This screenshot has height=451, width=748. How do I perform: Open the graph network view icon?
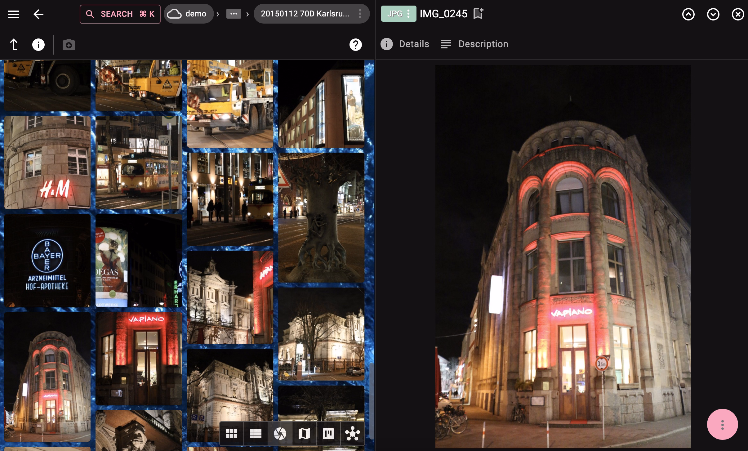tap(352, 433)
